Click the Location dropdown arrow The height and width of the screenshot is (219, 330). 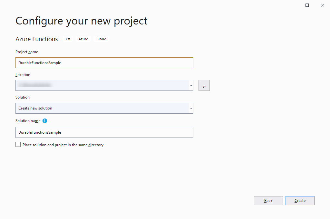pyautogui.click(x=191, y=85)
